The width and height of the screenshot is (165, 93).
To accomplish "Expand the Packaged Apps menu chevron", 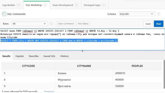I will click(104, 5).
